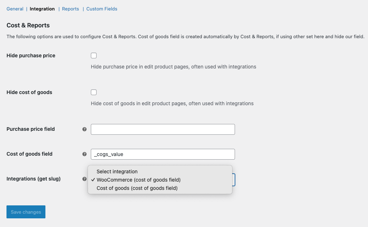This screenshot has height=227, width=368.
Task: Click the Cost & Reports heading
Action: (28, 25)
